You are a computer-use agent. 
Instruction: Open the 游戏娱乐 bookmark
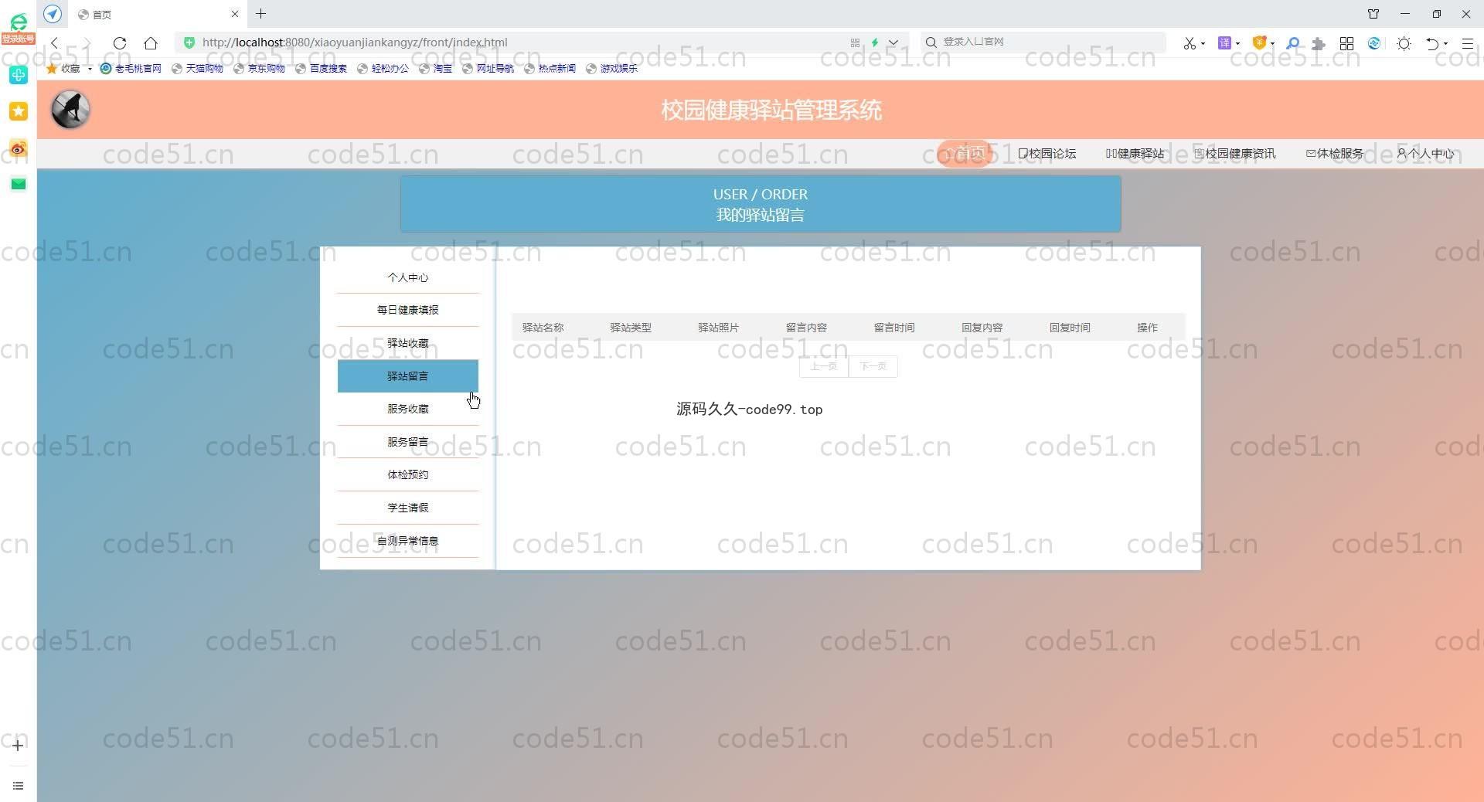tap(611, 69)
